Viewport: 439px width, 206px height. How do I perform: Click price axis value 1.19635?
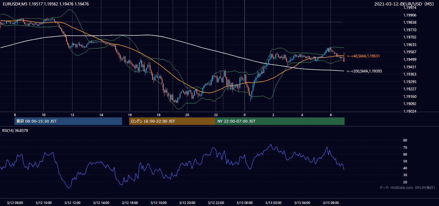(x=410, y=45)
